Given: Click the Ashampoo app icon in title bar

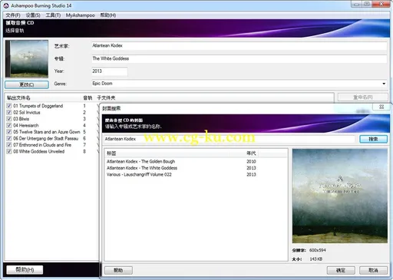Looking at the screenshot, I should click(x=6, y=5).
